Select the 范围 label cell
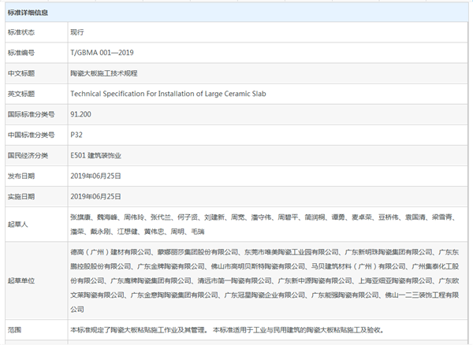 point(36,330)
